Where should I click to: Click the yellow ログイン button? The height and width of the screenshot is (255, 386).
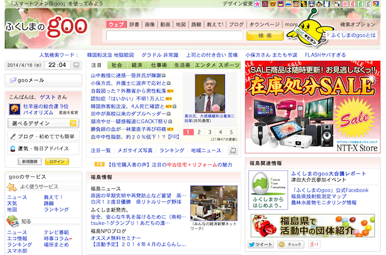click(57, 162)
